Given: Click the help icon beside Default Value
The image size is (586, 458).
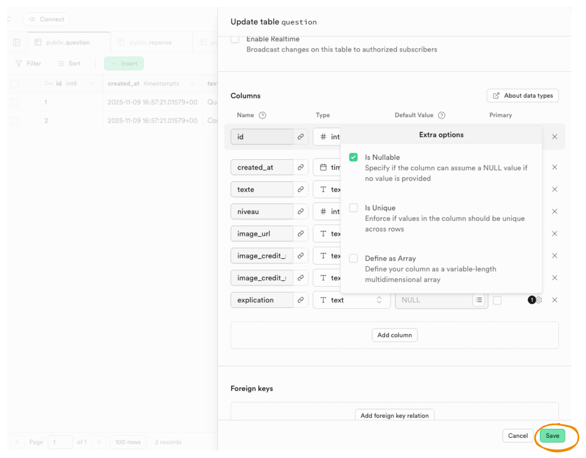Looking at the screenshot, I should (441, 115).
